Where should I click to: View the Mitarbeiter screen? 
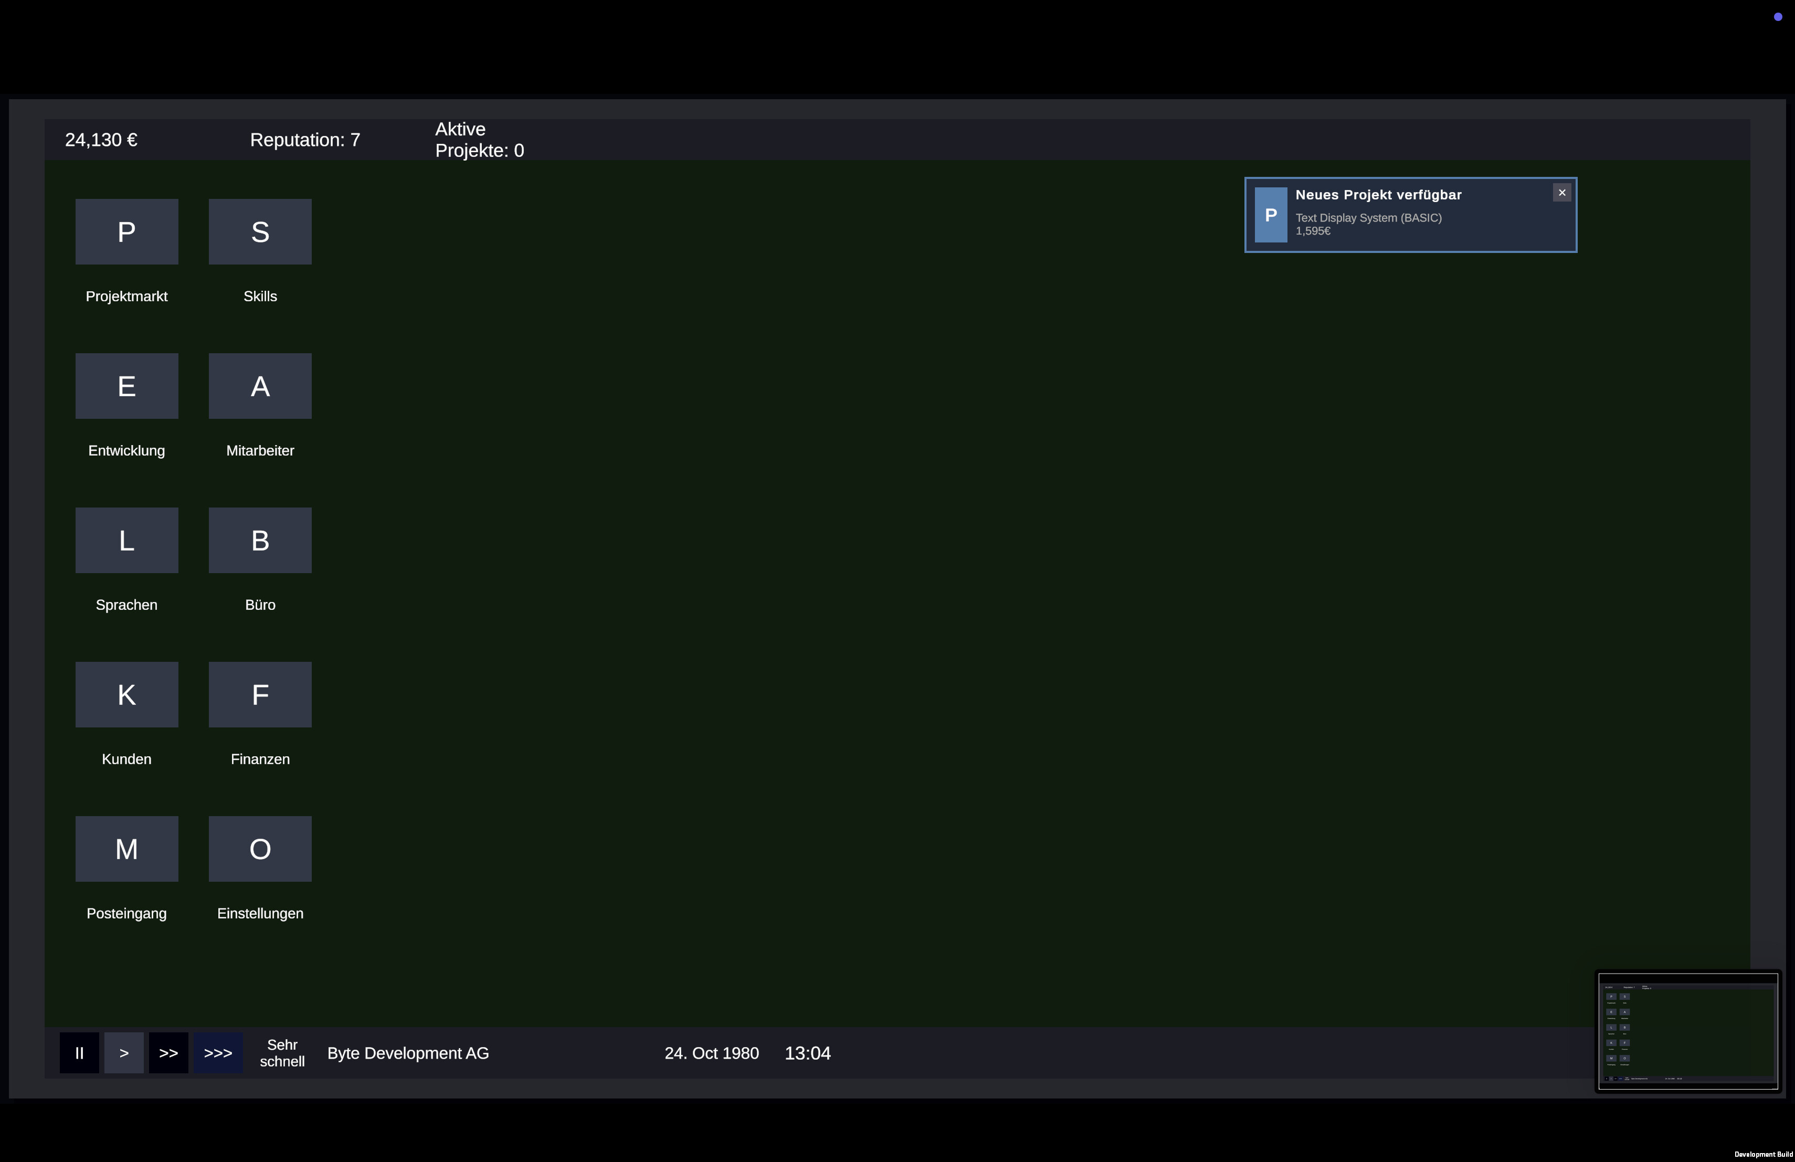[x=259, y=385]
